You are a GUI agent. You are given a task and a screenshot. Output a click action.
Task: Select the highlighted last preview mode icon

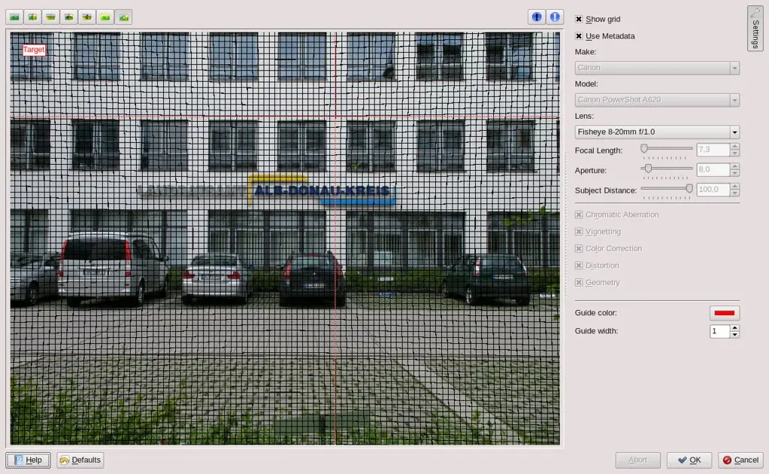123,16
